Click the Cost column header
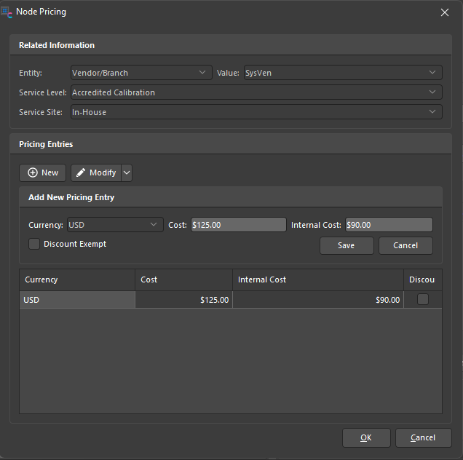 183,279
